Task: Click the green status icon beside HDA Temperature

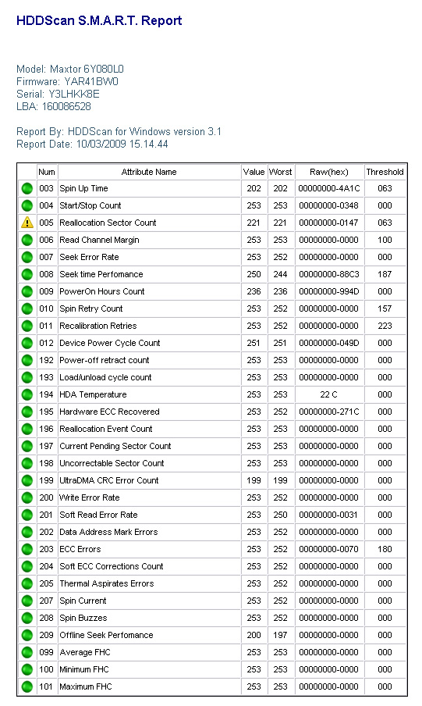Action: (x=27, y=394)
